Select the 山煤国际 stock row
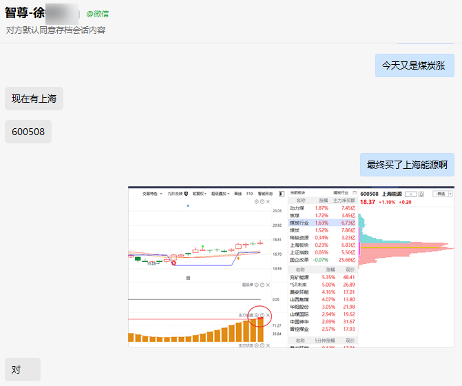 (323, 314)
